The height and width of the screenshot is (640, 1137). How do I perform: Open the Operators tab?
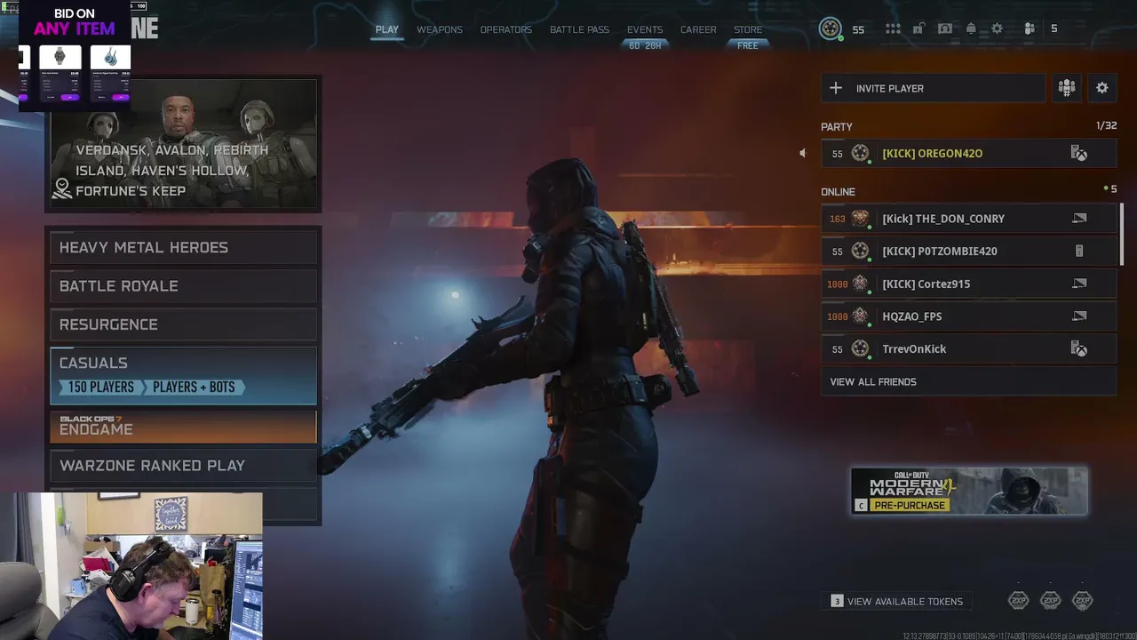506,29
